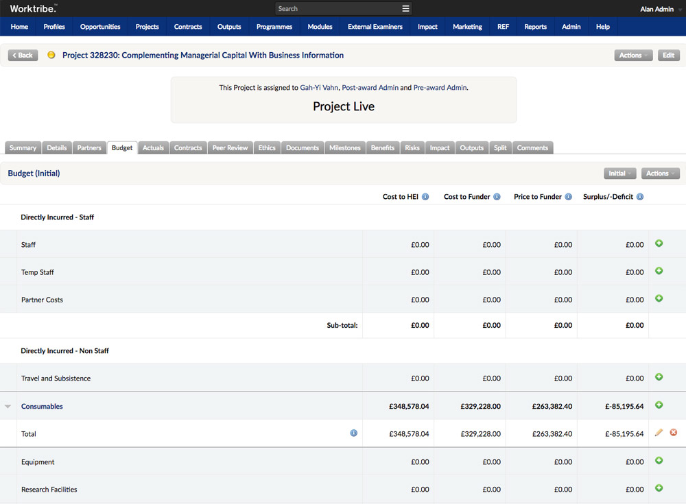Add an item to Partner Costs
Viewport: 686px width, 504px height.
[659, 298]
